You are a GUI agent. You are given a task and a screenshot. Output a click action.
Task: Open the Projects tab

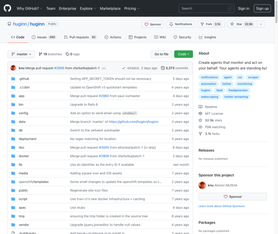138,37
